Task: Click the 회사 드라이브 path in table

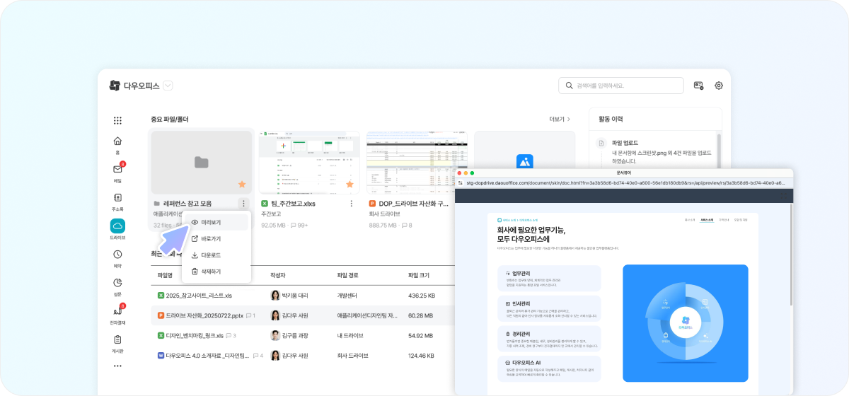Action: pyautogui.click(x=354, y=355)
